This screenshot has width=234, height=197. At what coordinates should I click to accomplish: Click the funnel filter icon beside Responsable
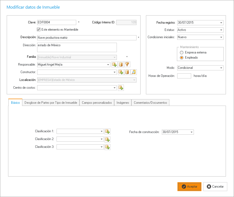pyautogui.click(x=127, y=65)
